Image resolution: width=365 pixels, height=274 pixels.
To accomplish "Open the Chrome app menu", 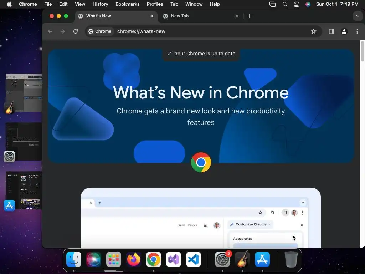I will [28, 4].
